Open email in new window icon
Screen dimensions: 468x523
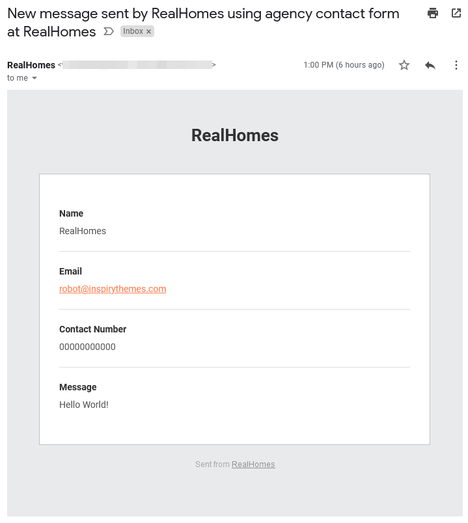[456, 14]
